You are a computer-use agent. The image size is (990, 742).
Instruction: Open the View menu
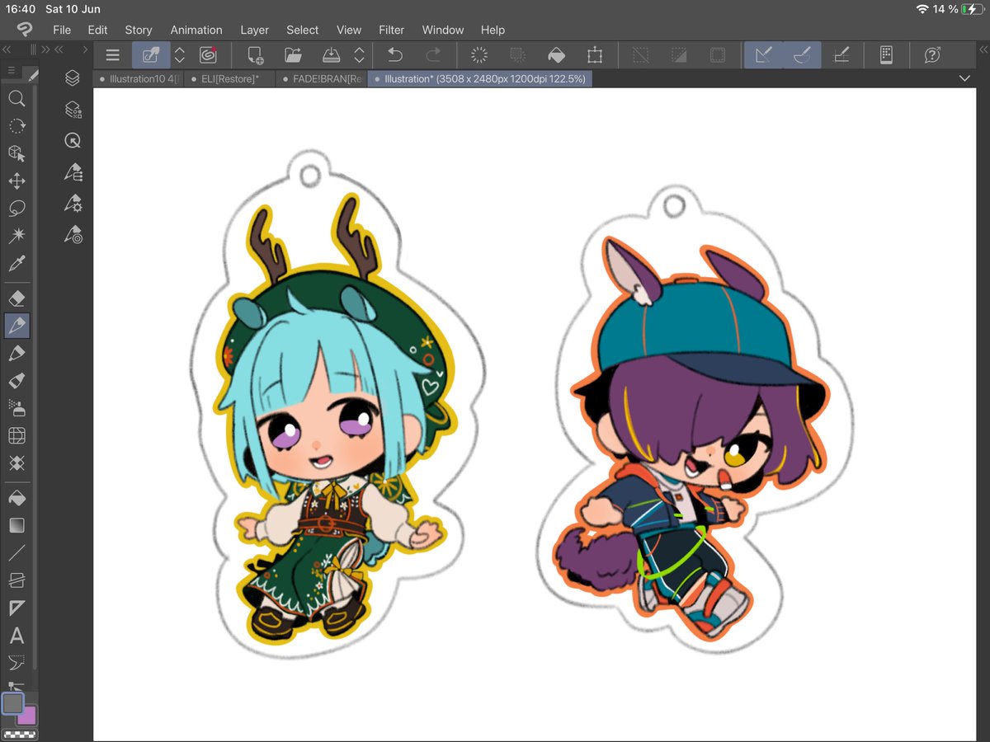[x=349, y=30]
